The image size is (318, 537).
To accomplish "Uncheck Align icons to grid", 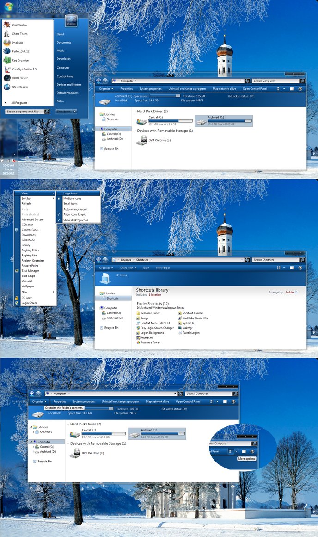I will (x=74, y=214).
